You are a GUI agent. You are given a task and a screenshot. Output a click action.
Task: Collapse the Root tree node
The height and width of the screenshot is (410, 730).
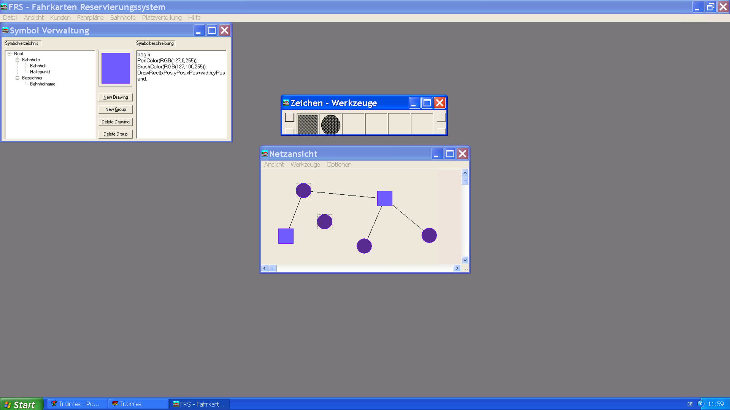[10, 54]
